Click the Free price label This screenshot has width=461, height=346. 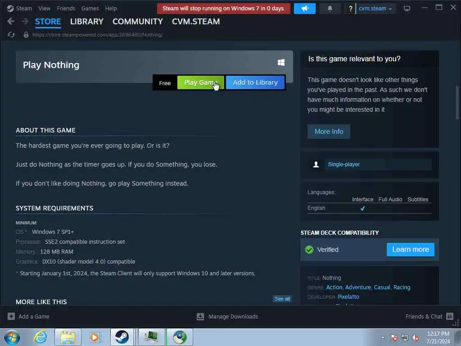(x=165, y=83)
